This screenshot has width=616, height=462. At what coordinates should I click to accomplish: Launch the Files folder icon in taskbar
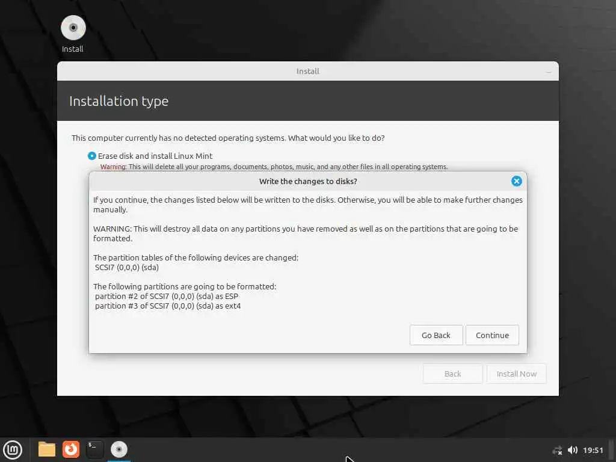click(x=47, y=449)
